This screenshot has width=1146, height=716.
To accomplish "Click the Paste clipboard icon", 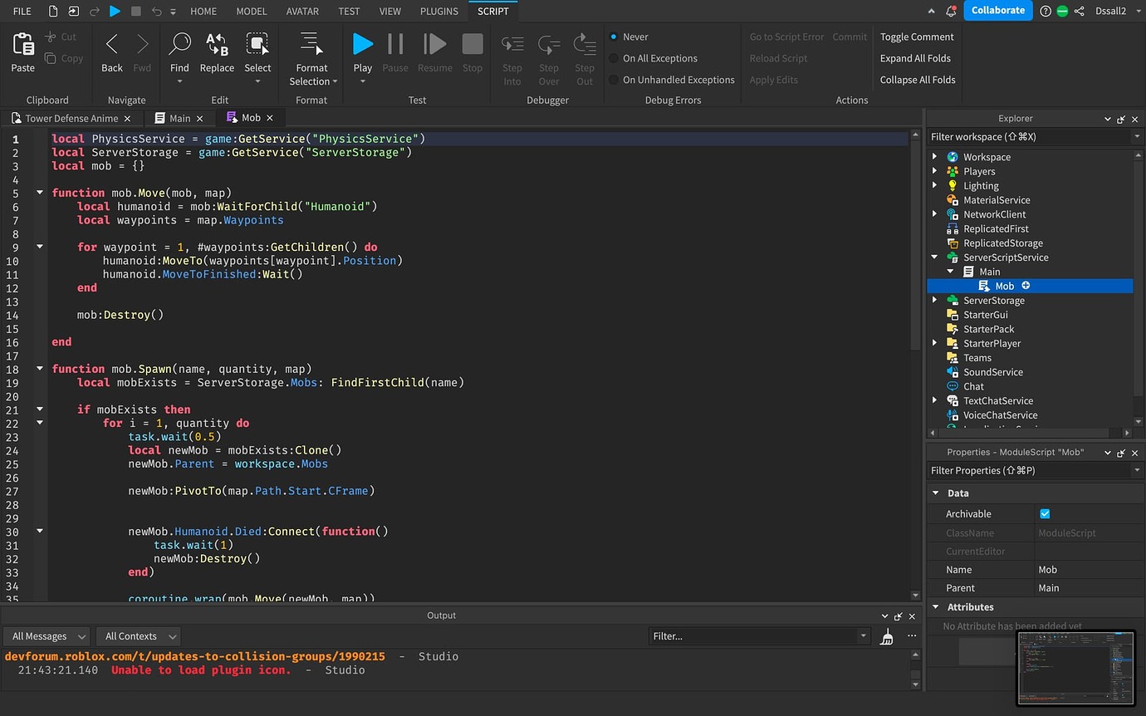I will coord(23,45).
